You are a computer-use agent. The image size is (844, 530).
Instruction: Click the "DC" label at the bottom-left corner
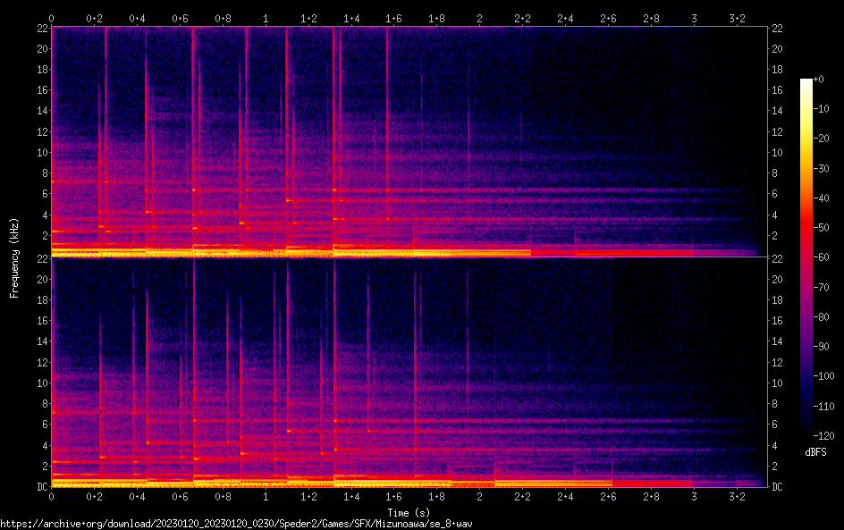point(39,486)
